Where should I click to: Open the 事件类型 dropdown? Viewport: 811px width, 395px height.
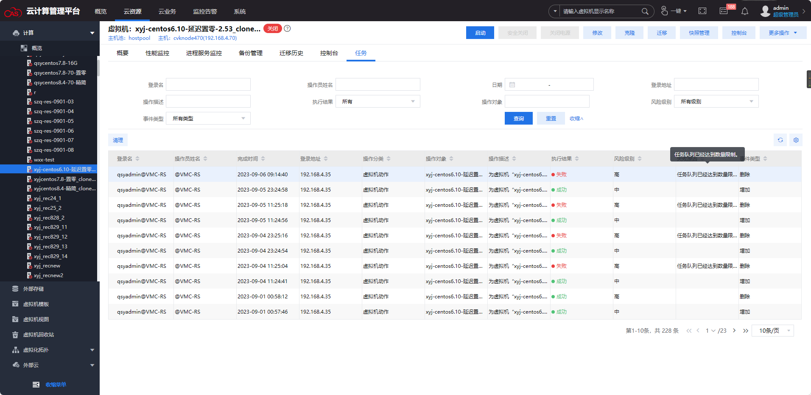click(208, 119)
